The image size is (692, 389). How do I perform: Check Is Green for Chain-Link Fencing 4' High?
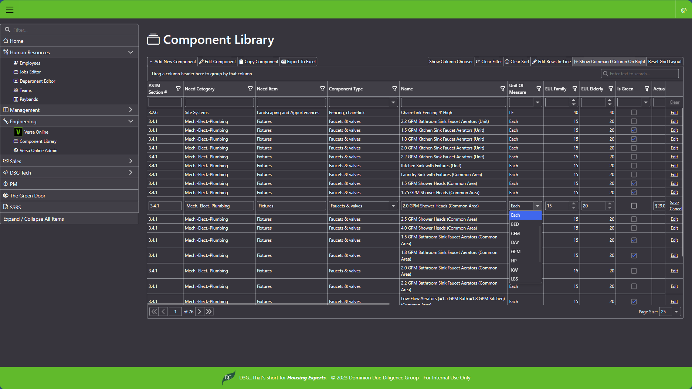(x=634, y=113)
